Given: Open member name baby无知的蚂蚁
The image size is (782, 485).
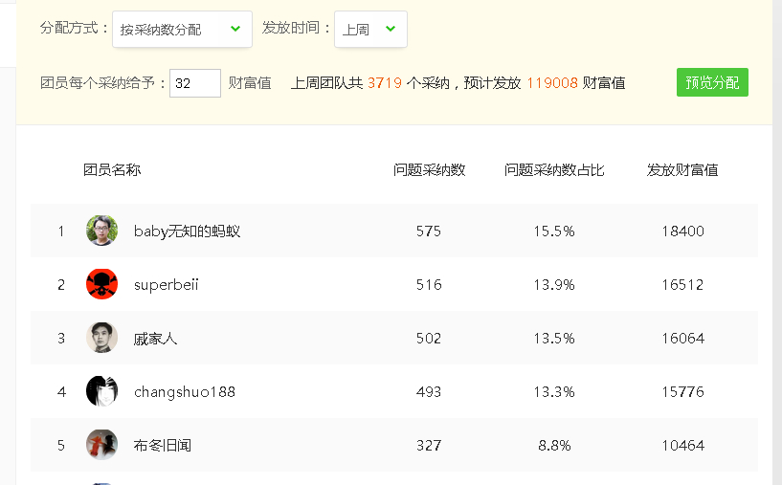Looking at the screenshot, I should [187, 231].
